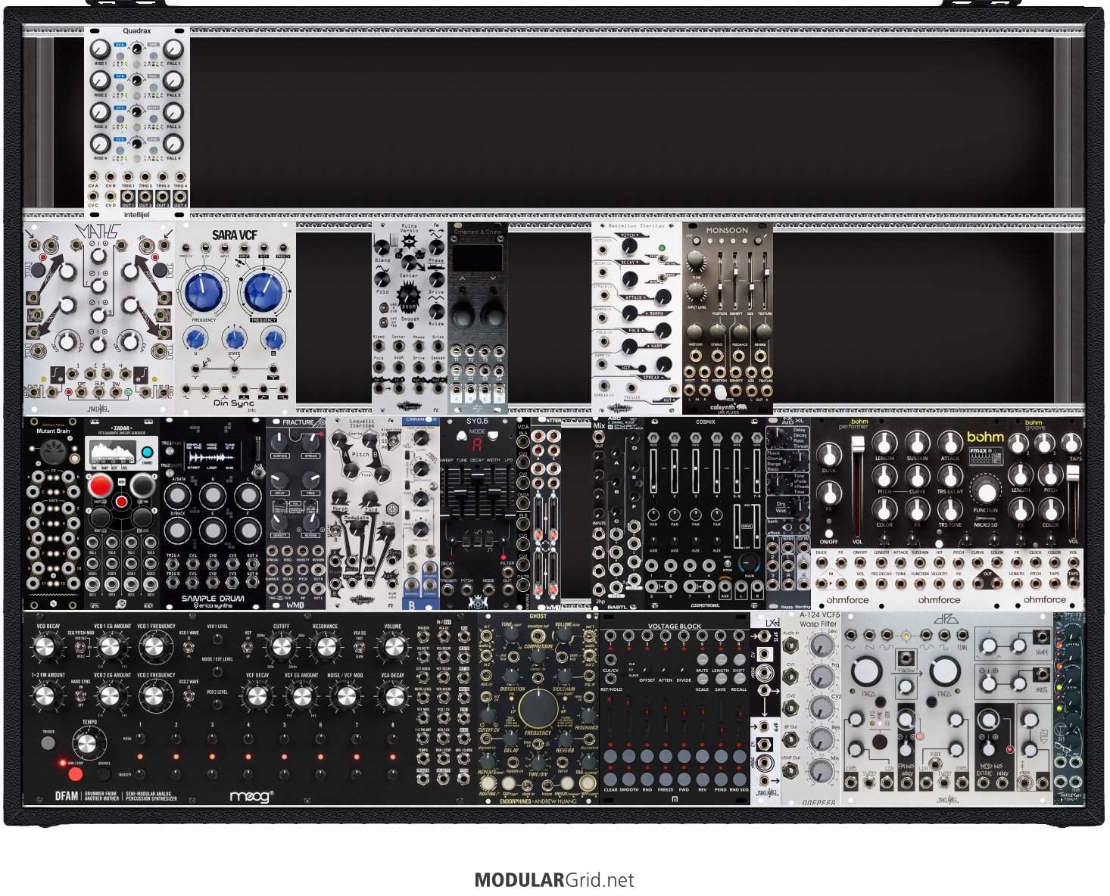The width and height of the screenshot is (1110, 896).
Task: Click the Quadrax OUT 4 jack
Action: click(x=180, y=196)
